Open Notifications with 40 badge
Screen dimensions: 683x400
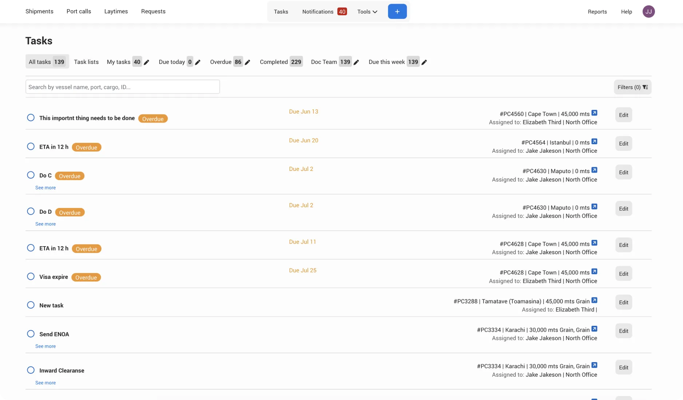pos(324,12)
